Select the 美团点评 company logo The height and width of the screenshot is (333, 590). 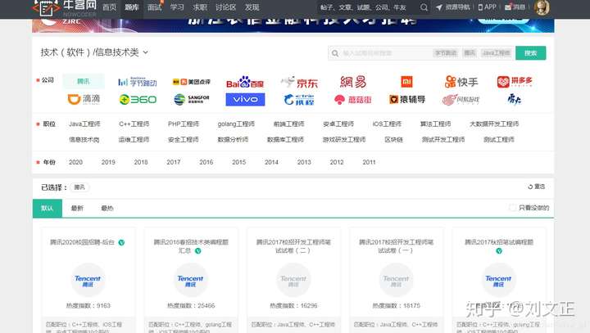pos(191,82)
